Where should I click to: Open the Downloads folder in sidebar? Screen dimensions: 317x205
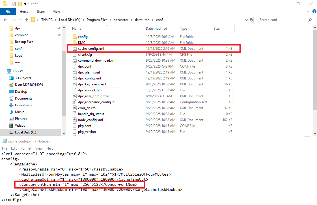(x=23, y=105)
